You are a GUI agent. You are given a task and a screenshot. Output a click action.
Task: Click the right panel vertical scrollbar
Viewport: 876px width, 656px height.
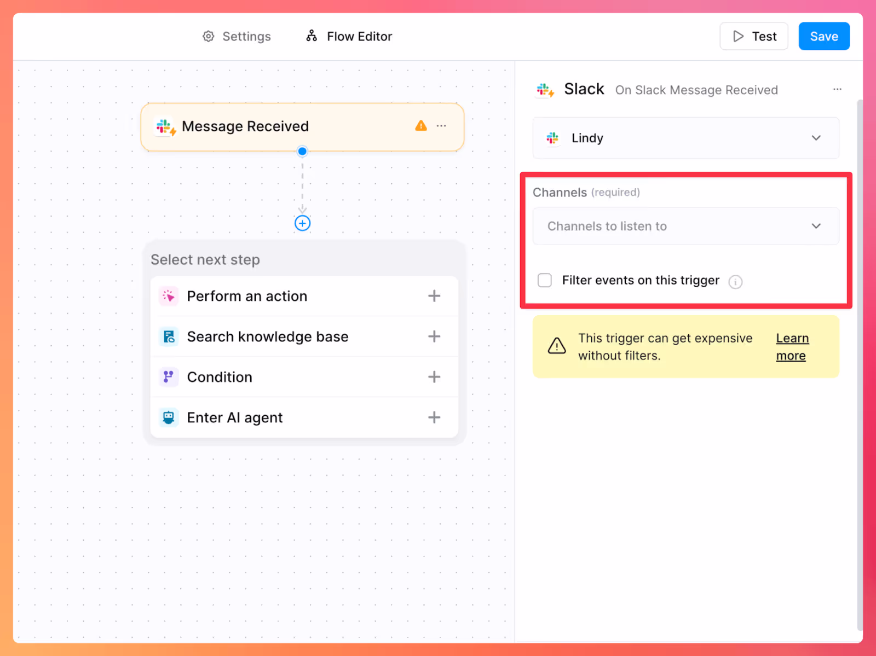859,364
